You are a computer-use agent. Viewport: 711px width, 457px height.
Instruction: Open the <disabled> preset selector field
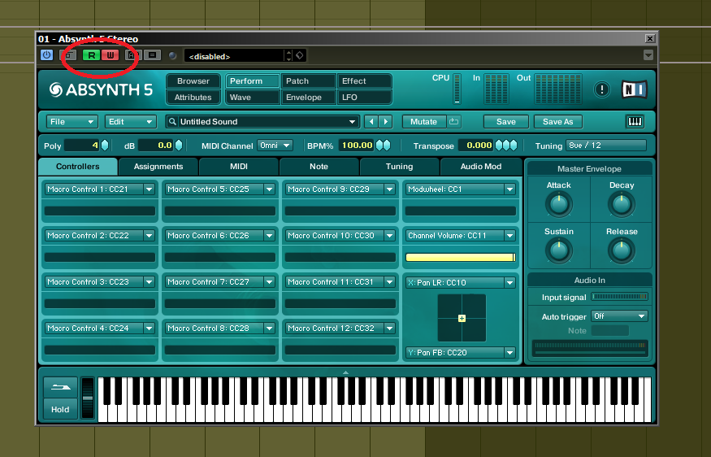click(x=234, y=56)
